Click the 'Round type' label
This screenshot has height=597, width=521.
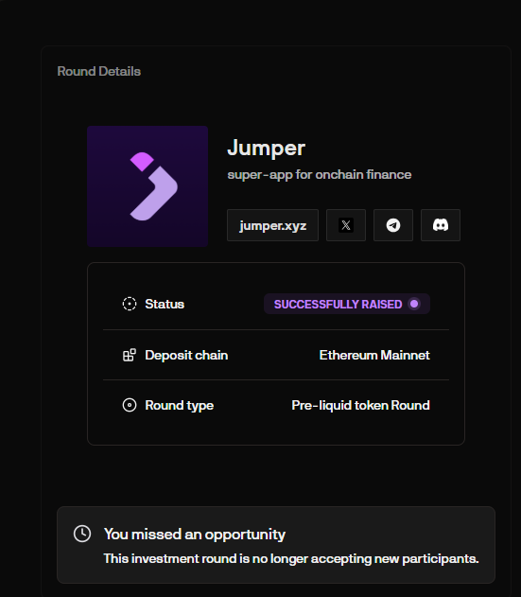tap(180, 405)
